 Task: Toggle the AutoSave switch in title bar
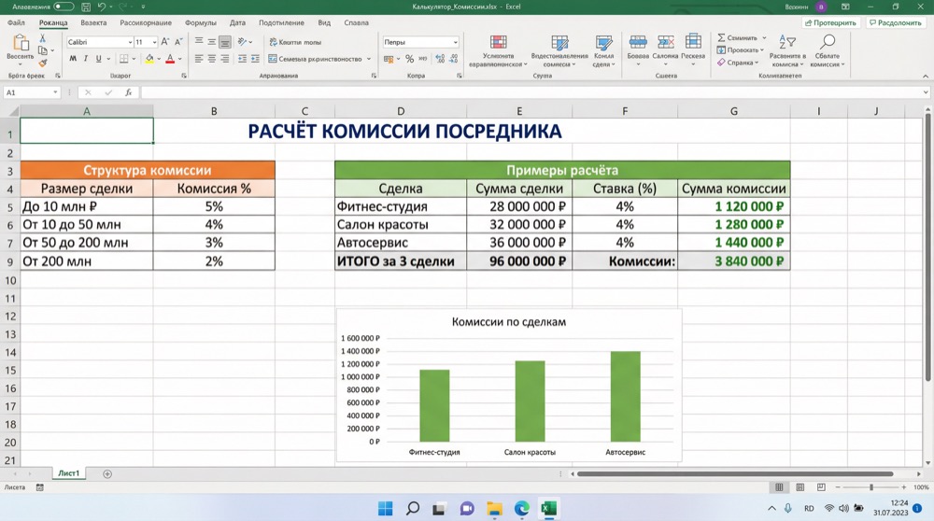(x=64, y=7)
